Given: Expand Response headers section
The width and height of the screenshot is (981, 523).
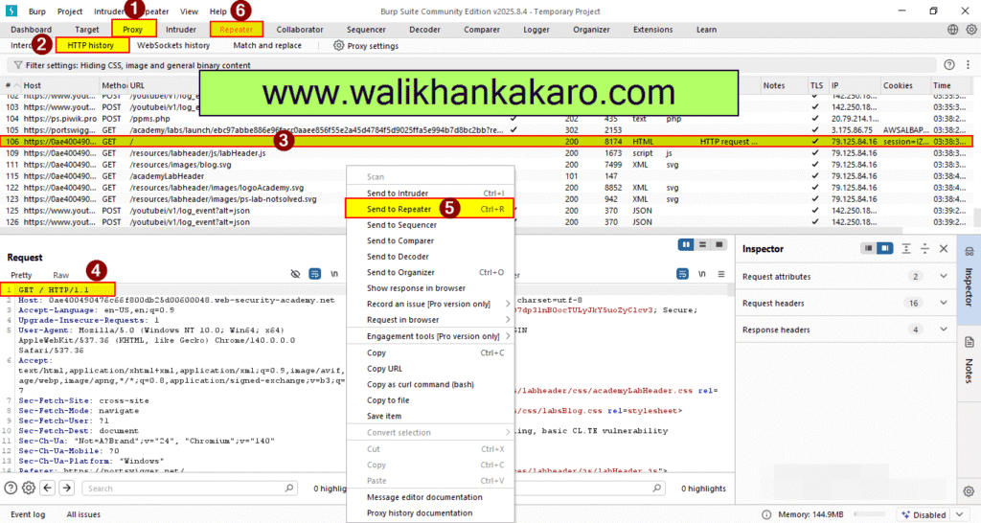Looking at the screenshot, I should click(x=944, y=330).
